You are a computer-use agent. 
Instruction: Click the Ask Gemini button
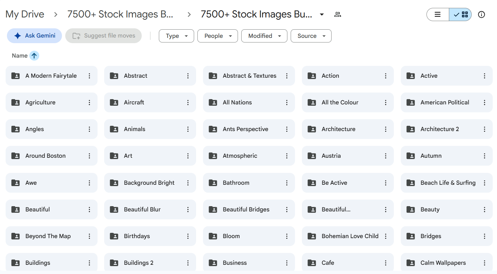35,36
